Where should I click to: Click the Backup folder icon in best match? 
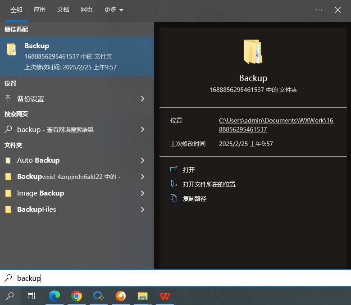tap(11, 49)
